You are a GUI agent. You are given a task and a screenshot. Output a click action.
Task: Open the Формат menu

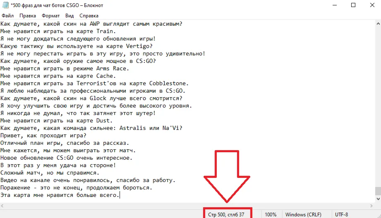click(x=50, y=16)
